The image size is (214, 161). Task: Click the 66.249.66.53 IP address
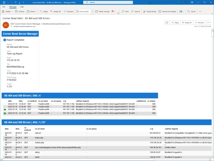pyautogui.click(x=155, y=133)
